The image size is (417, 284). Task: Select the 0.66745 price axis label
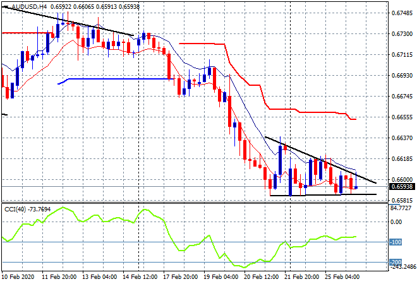pyautogui.click(x=402, y=96)
